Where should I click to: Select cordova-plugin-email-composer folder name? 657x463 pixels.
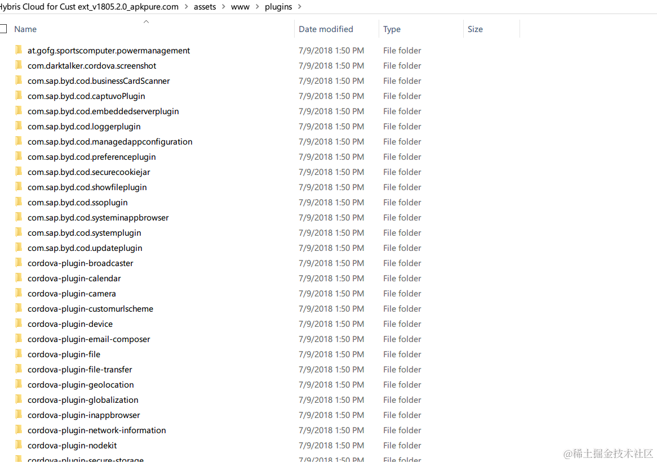coord(89,339)
